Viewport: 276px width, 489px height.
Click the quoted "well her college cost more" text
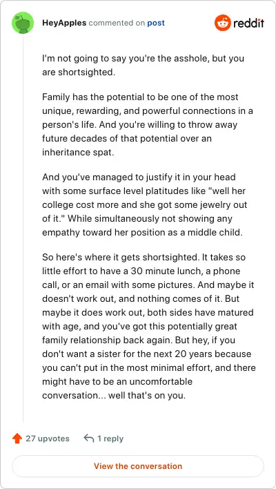(144, 198)
